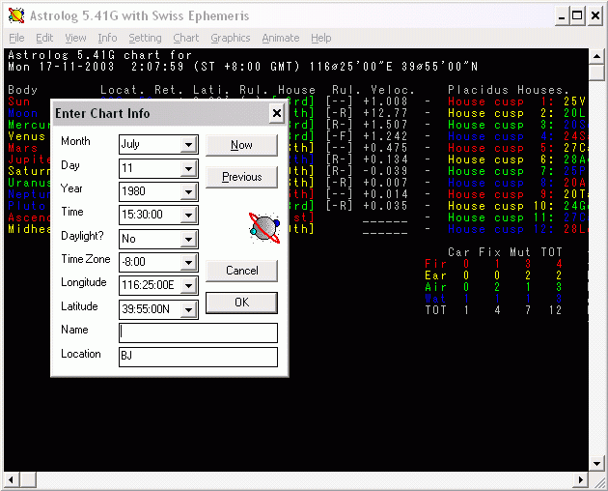Open the Day dropdown arrow

[189, 168]
